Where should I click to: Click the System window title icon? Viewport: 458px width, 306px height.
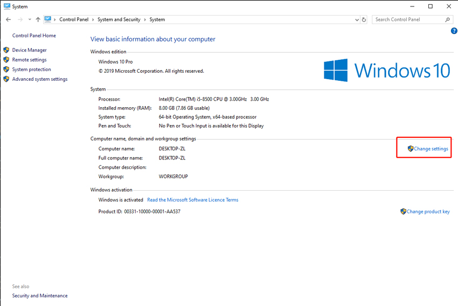point(7,6)
